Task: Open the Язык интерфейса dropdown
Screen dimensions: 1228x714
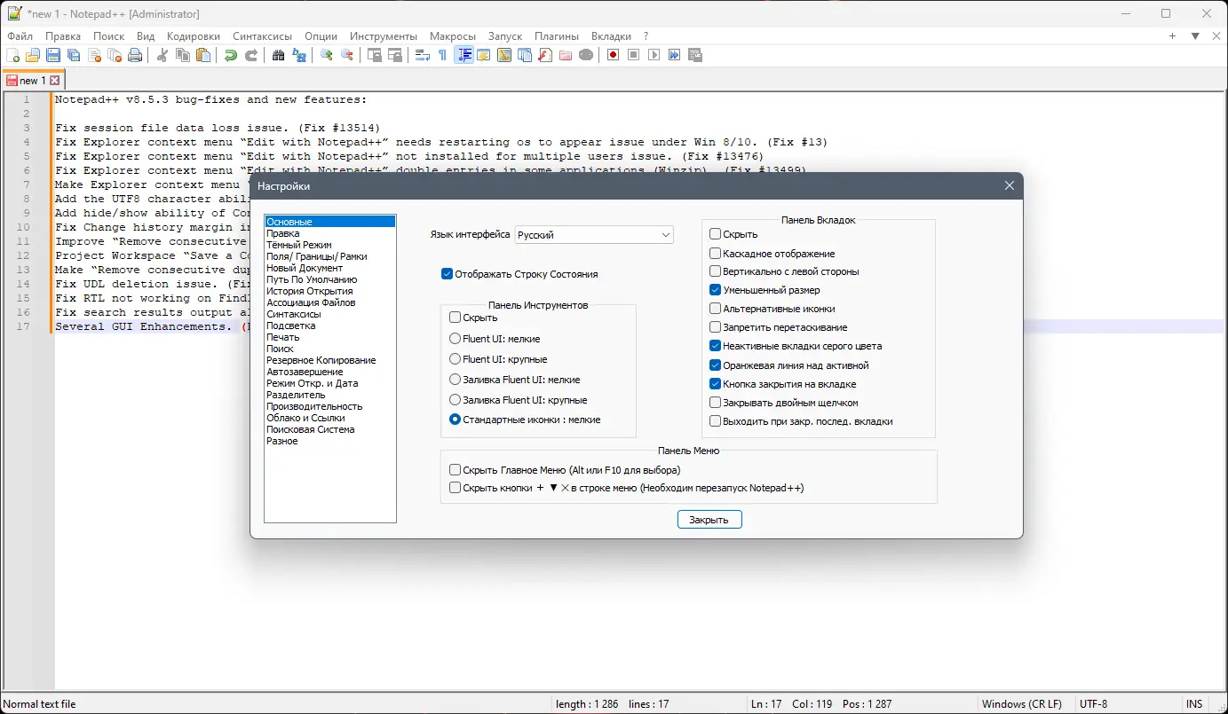Action: tap(594, 235)
